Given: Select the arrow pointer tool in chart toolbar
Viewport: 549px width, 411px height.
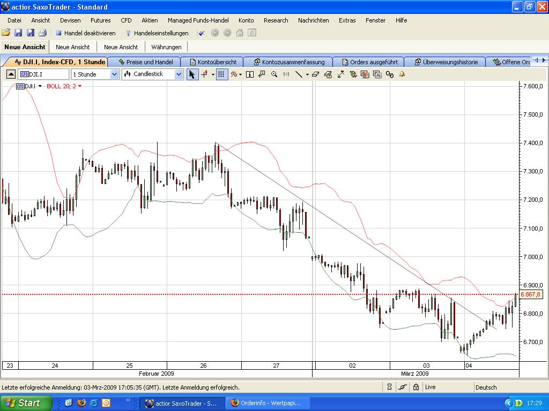Looking at the screenshot, I should point(191,74).
